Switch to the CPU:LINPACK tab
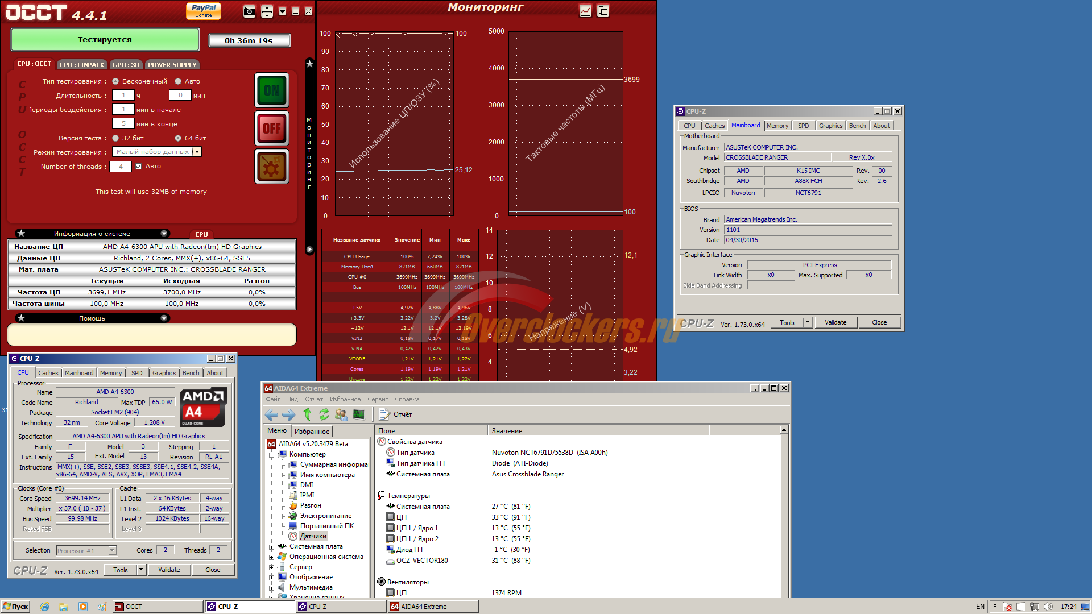This screenshot has width=1092, height=614. 82,65
